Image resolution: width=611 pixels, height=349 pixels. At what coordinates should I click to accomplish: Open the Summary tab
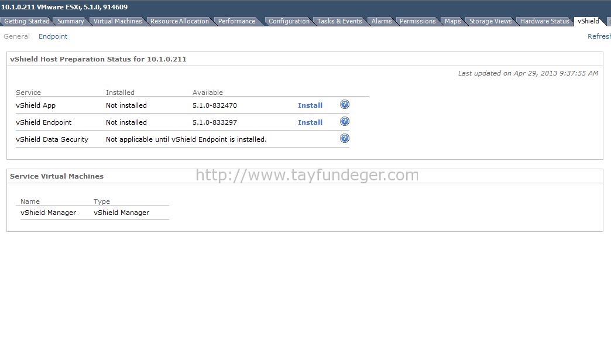point(71,21)
